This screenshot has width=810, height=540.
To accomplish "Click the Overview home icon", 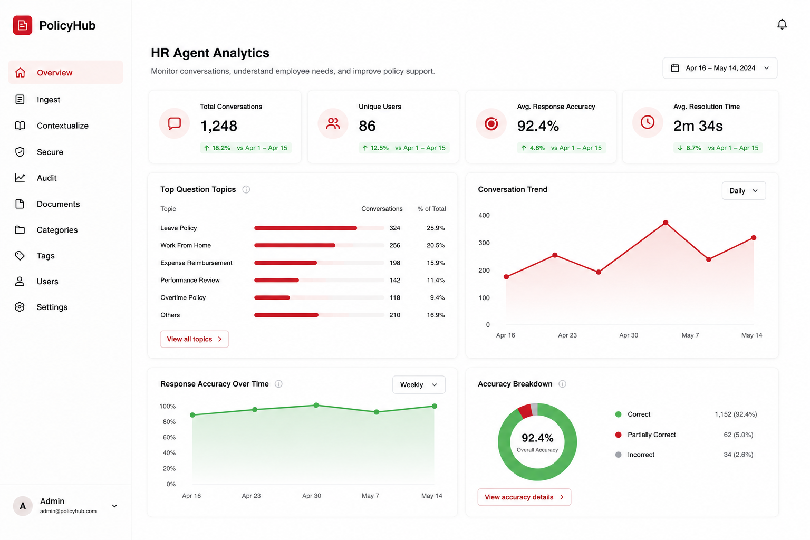I will (20, 72).
